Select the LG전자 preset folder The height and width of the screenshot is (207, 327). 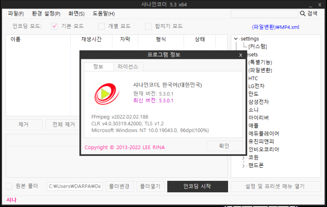[256, 86]
